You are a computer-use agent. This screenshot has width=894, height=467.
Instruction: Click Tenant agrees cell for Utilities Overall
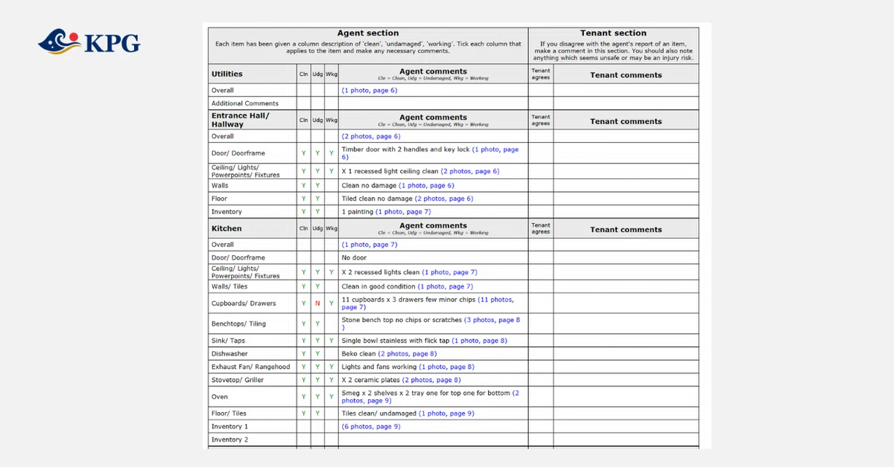click(541, 90)
